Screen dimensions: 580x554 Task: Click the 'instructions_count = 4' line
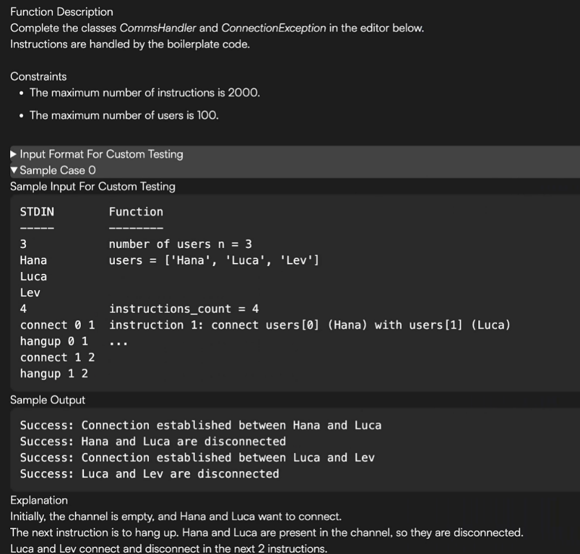click(184, 309)
